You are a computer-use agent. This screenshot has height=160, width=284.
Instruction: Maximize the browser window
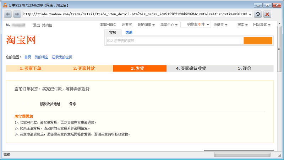point(267,5)
